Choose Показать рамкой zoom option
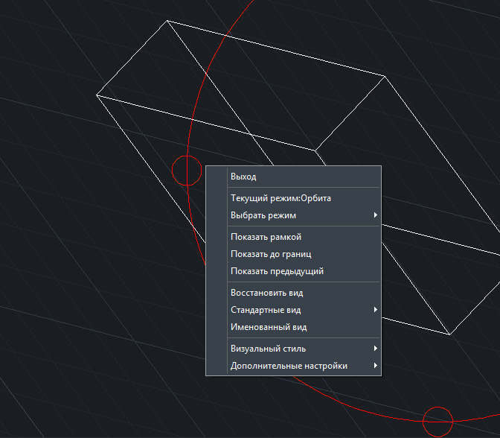Viewport: 500px width, 438px height. tap(266, 237)
